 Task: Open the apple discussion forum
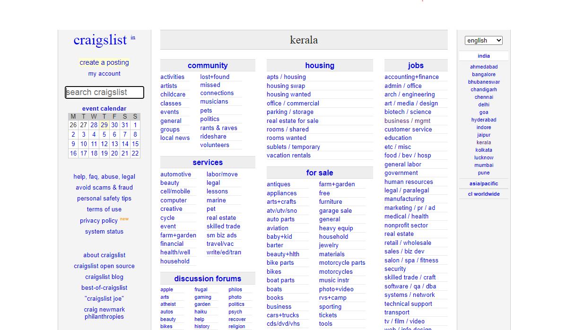click(166, 290)
